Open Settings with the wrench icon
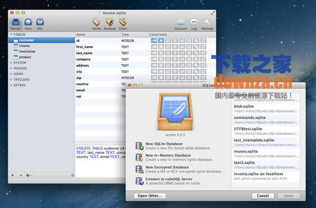The image size is (316, 208). pos(207,24)
